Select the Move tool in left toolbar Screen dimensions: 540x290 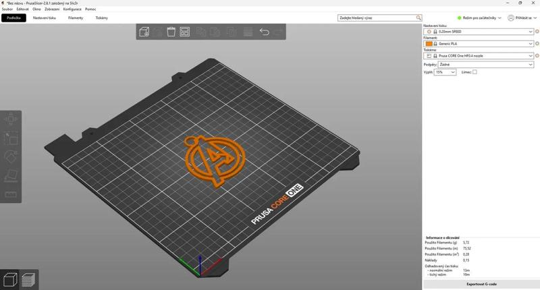[11, 119]
